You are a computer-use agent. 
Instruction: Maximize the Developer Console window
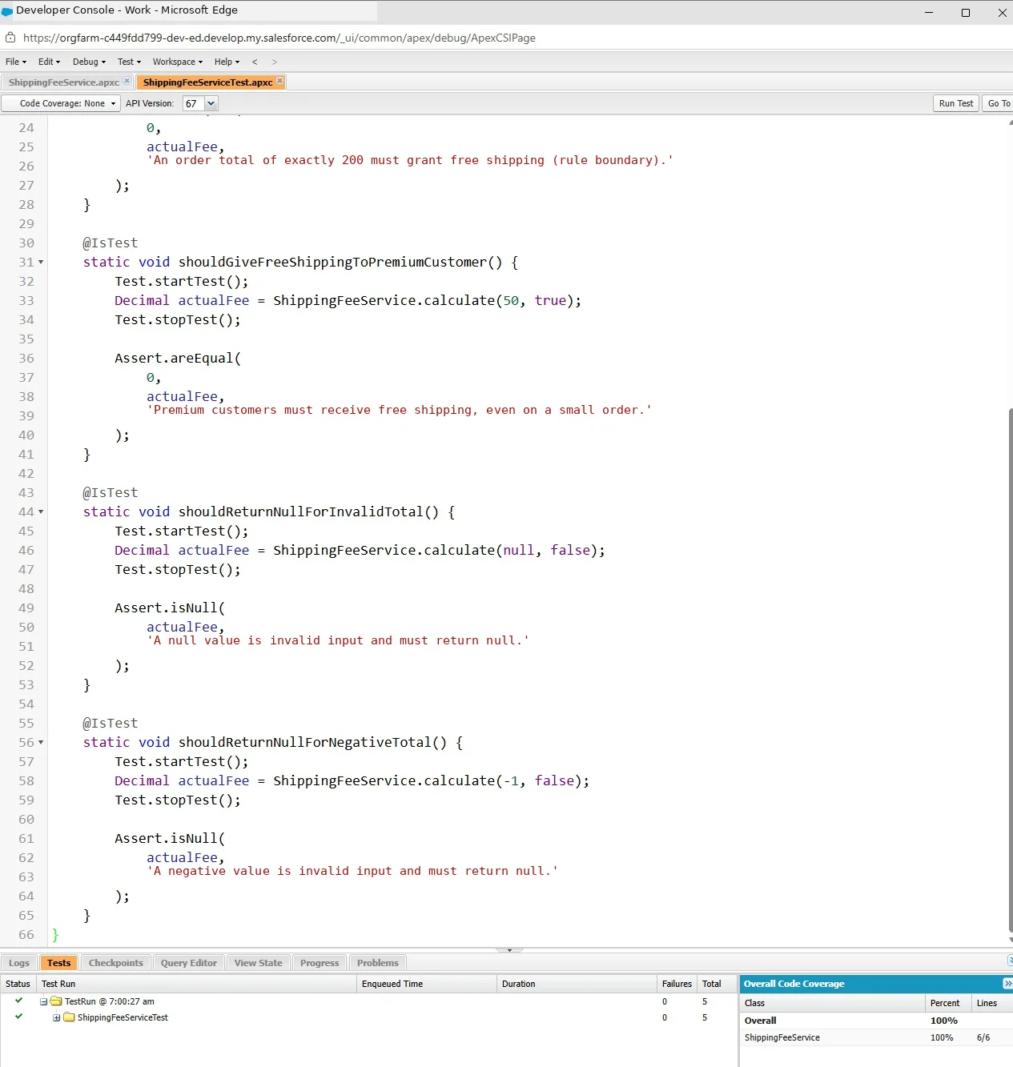coord(966,12)
